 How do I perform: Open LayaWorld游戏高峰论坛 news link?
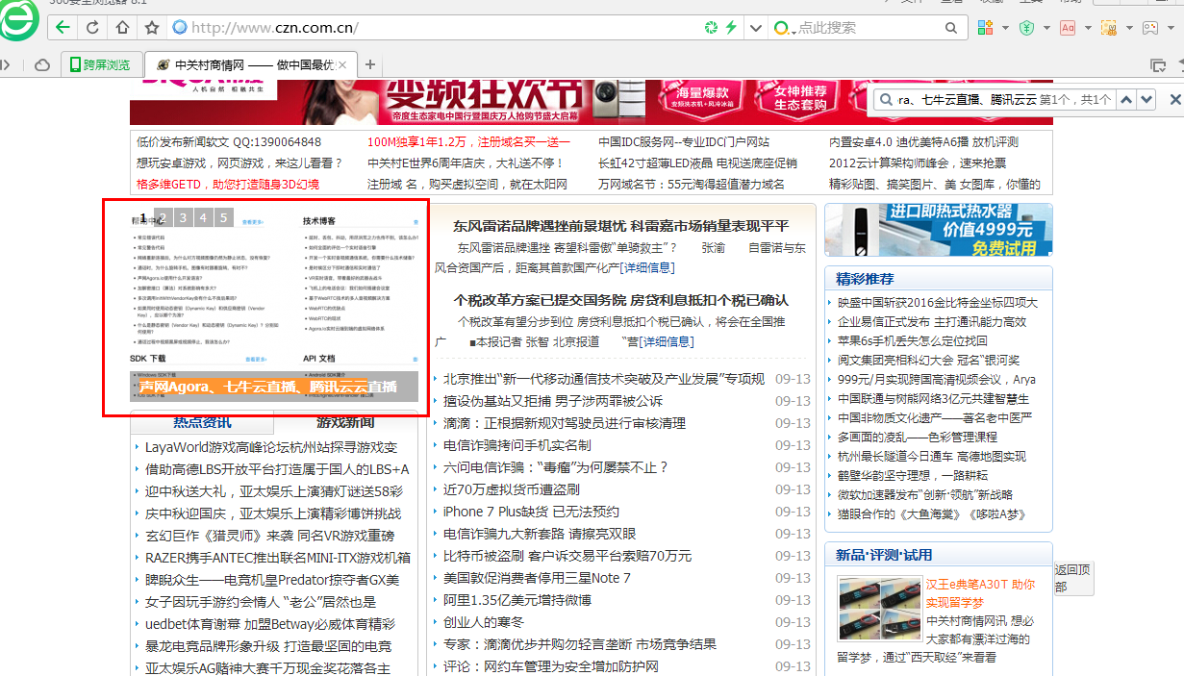click(x=271, y=447)
